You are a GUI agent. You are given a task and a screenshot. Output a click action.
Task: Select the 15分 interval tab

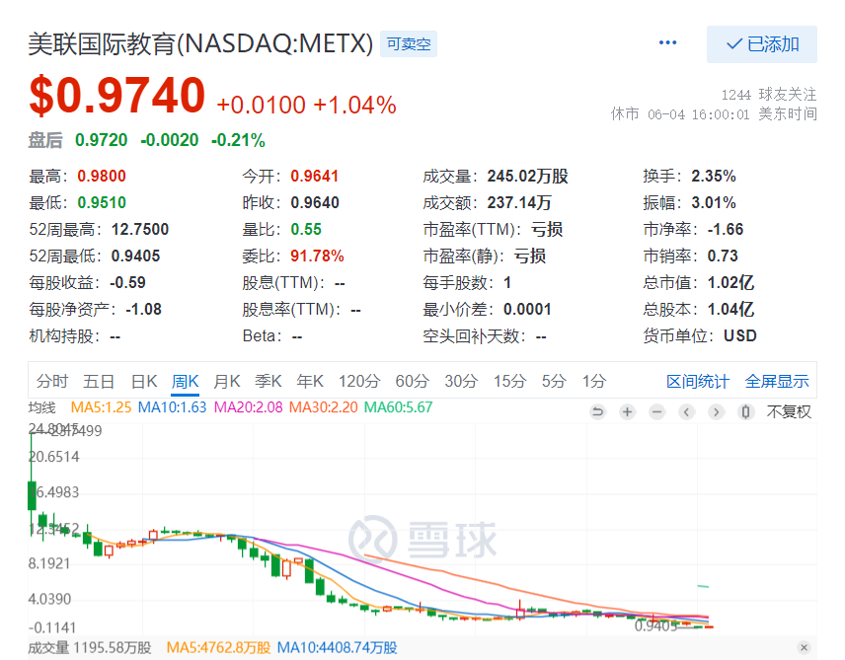[x=509, y=382]
